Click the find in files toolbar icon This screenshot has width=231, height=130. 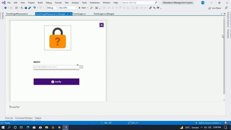click(91, 8)
